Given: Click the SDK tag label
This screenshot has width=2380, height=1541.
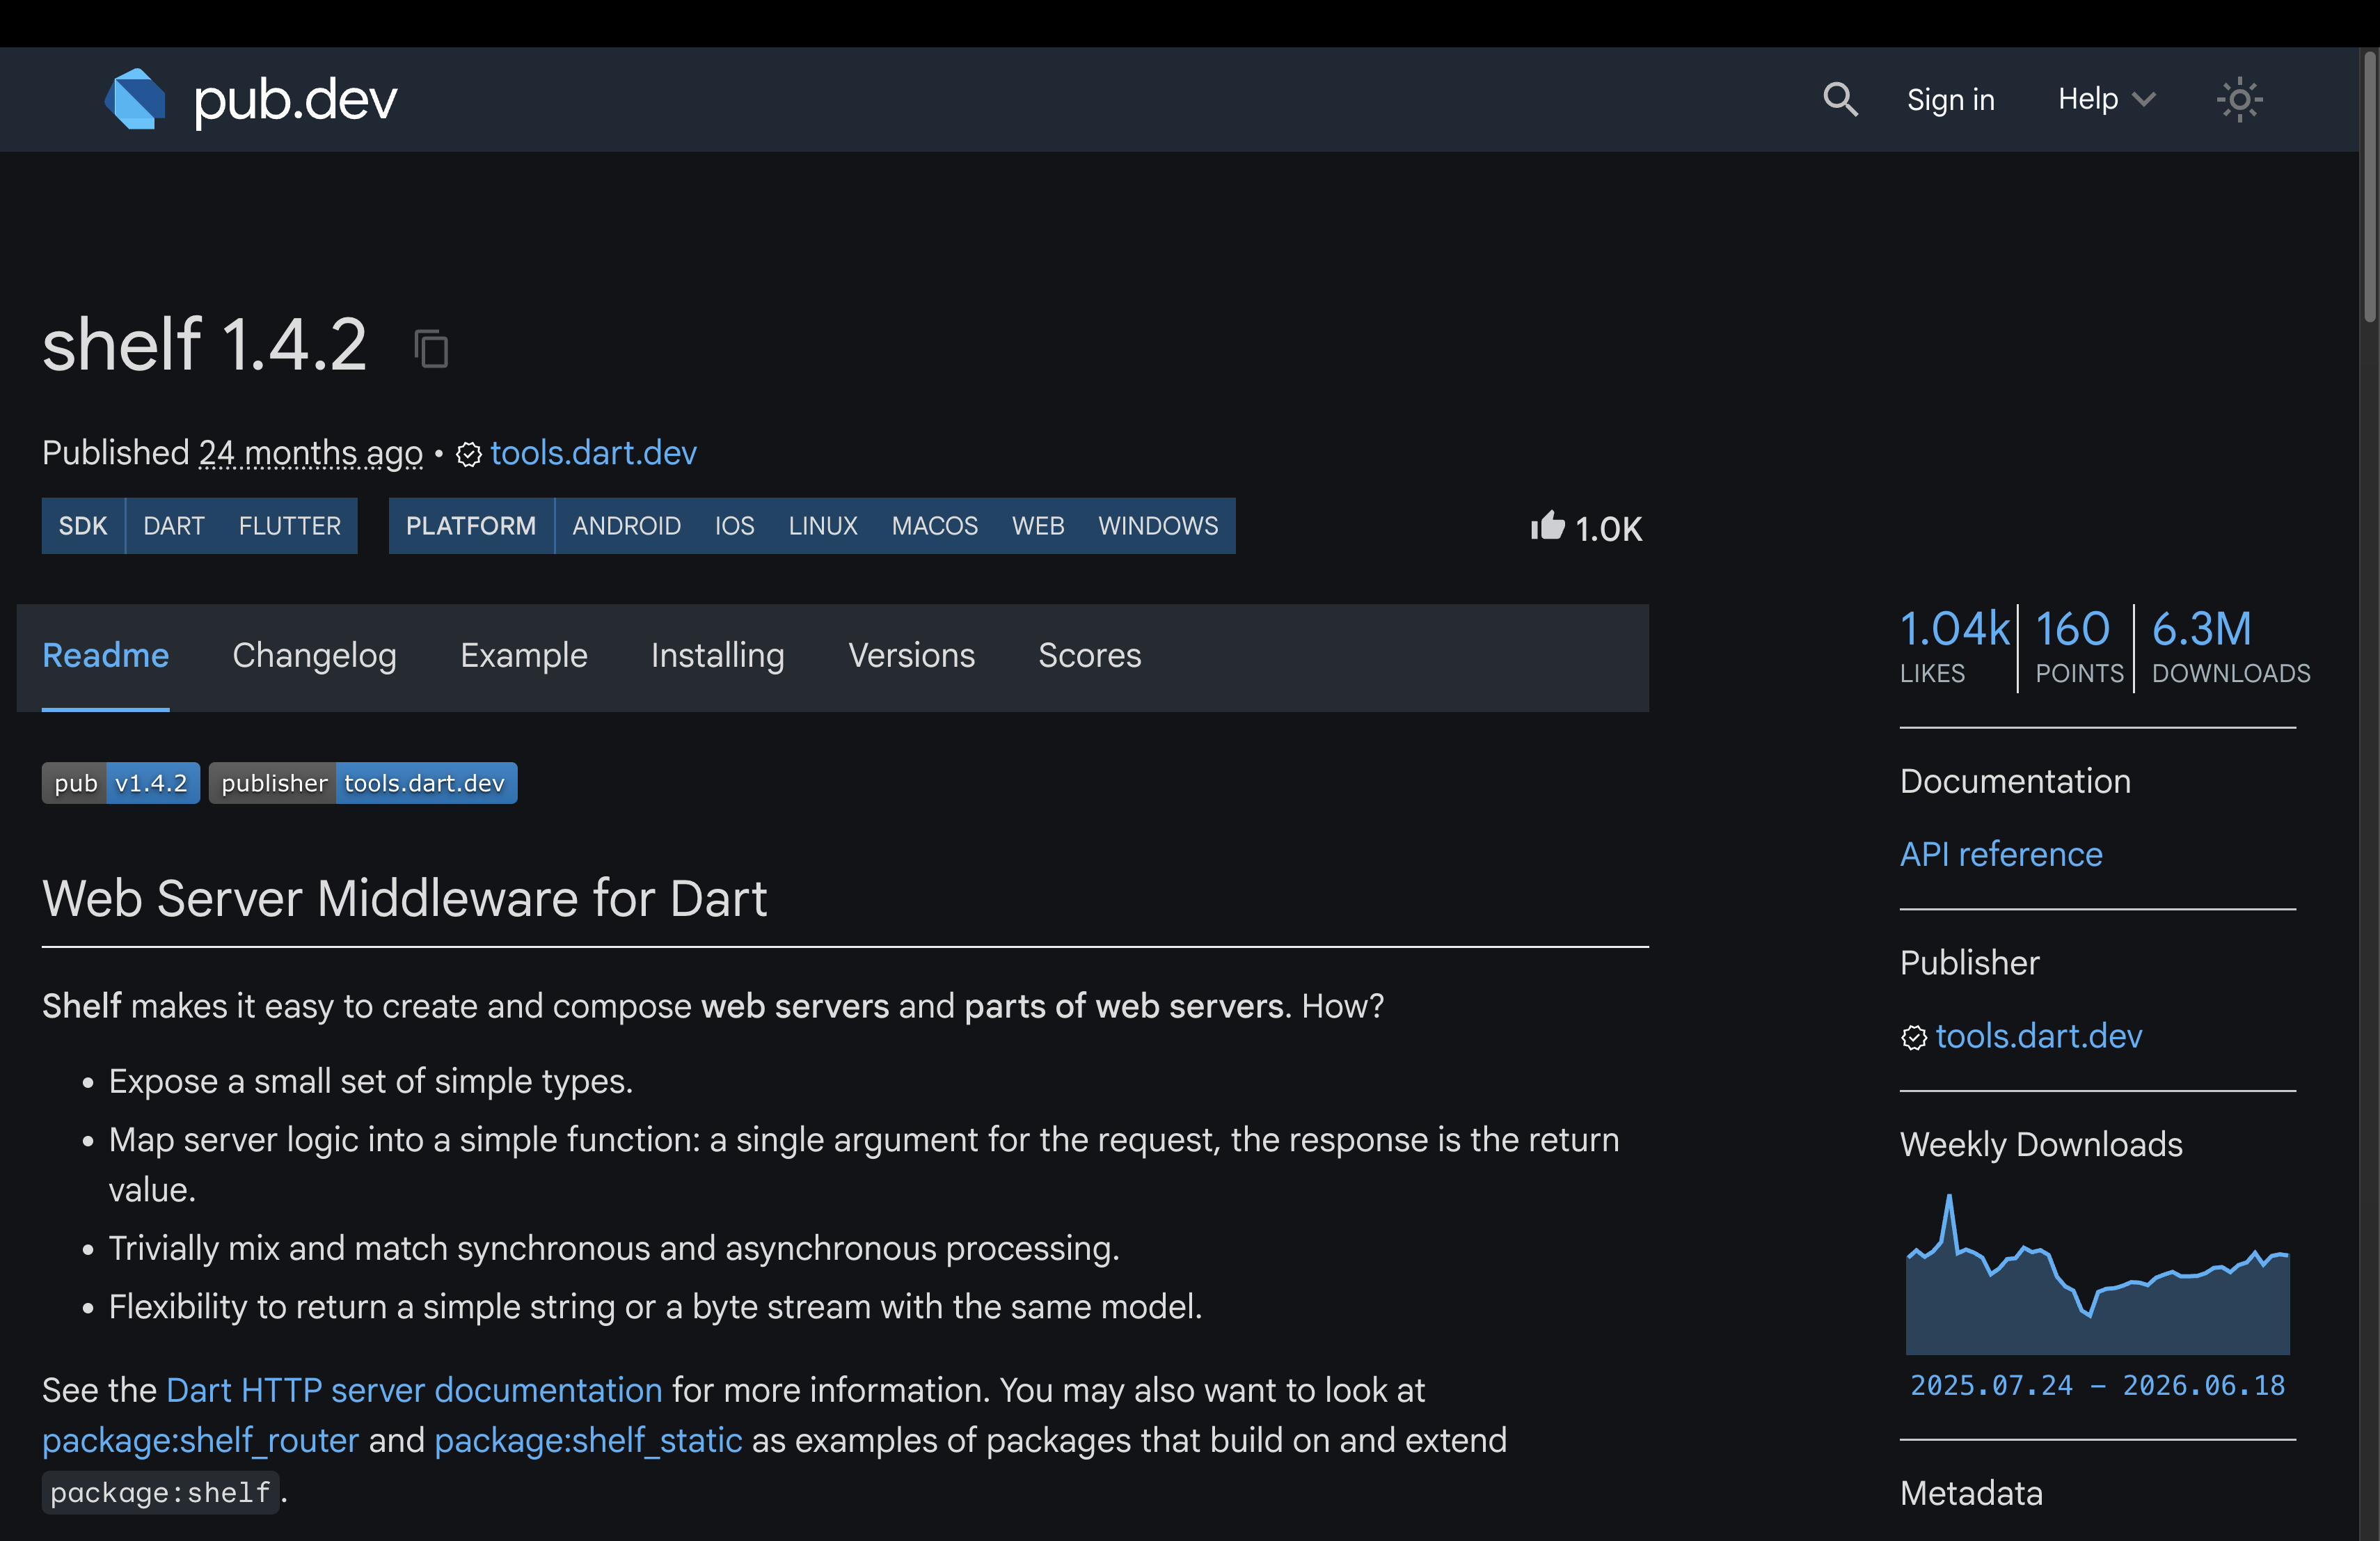Looking at the screenshot, I should (83, 526).
